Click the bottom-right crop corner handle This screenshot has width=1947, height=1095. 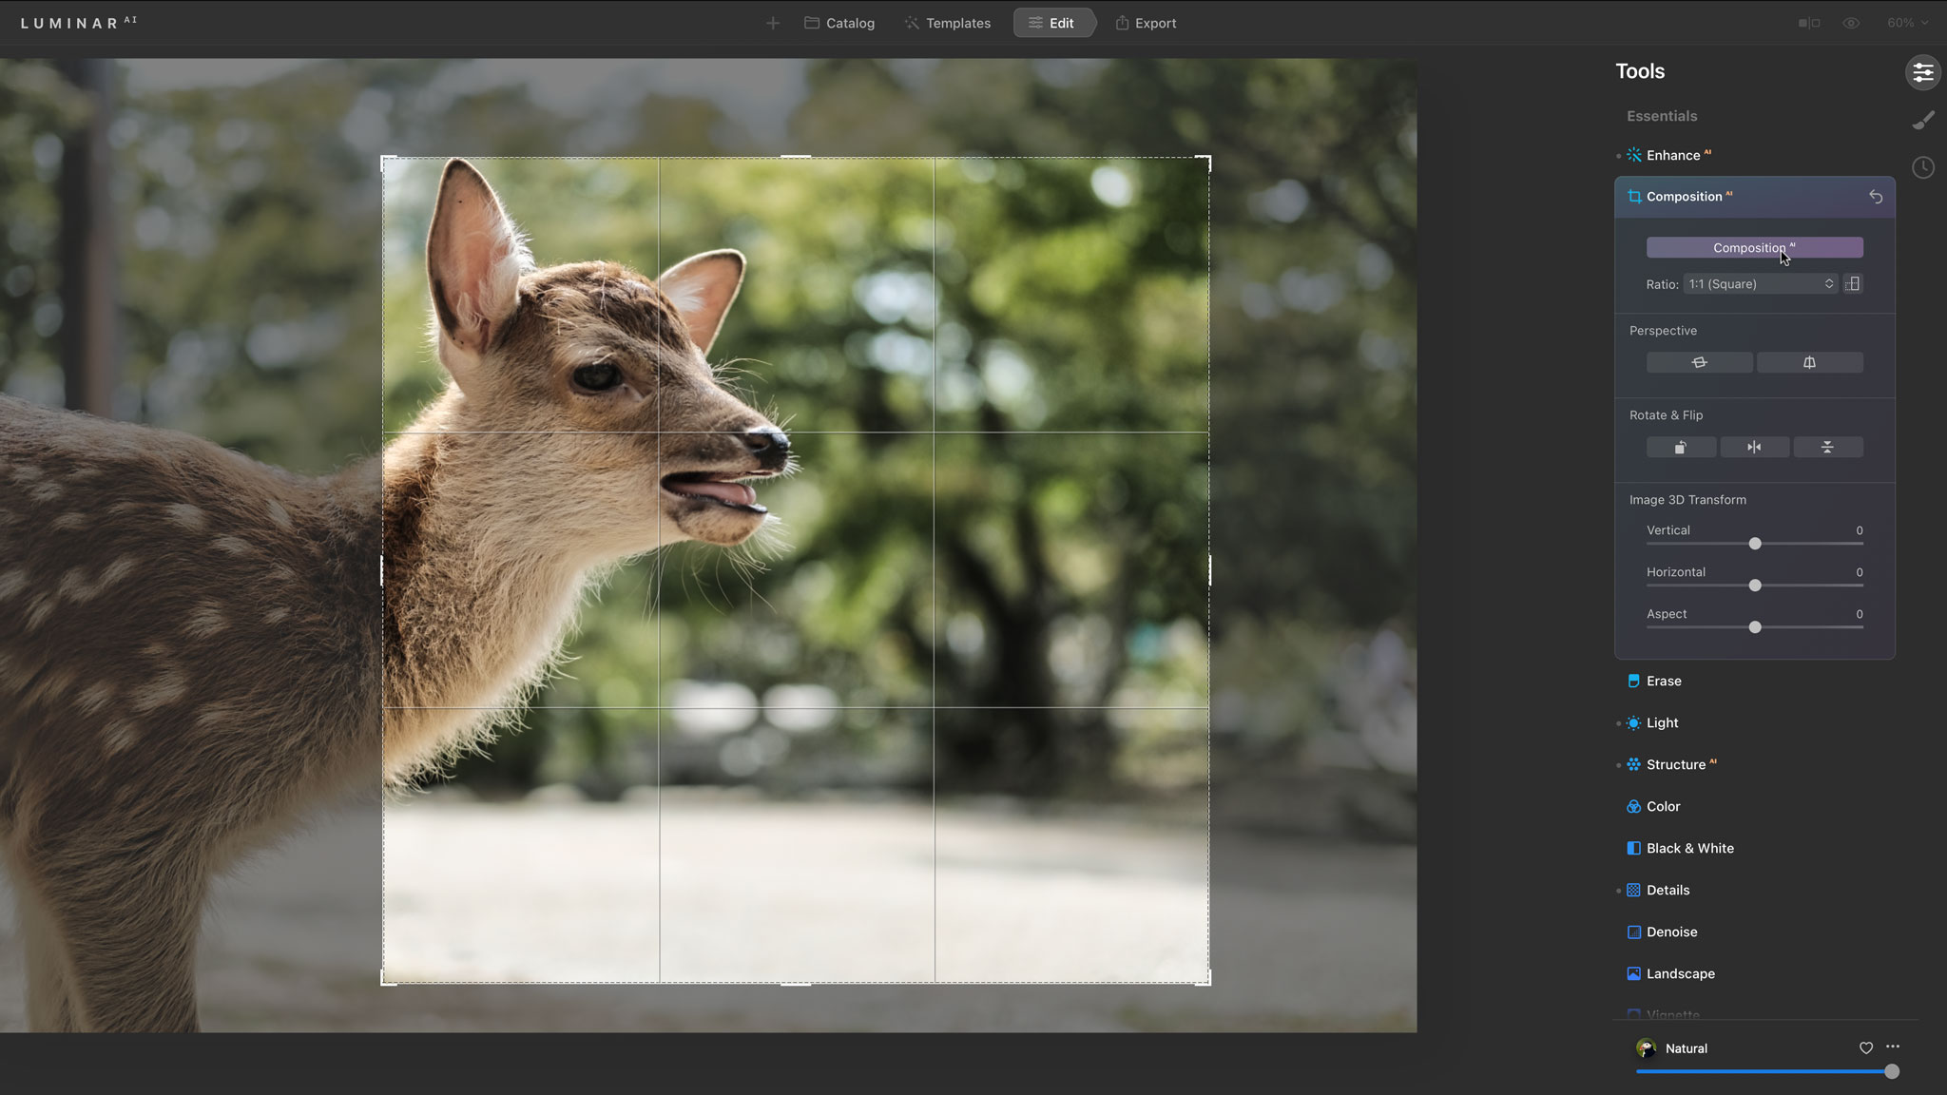pyautogui.click(x=1205, y=979)
